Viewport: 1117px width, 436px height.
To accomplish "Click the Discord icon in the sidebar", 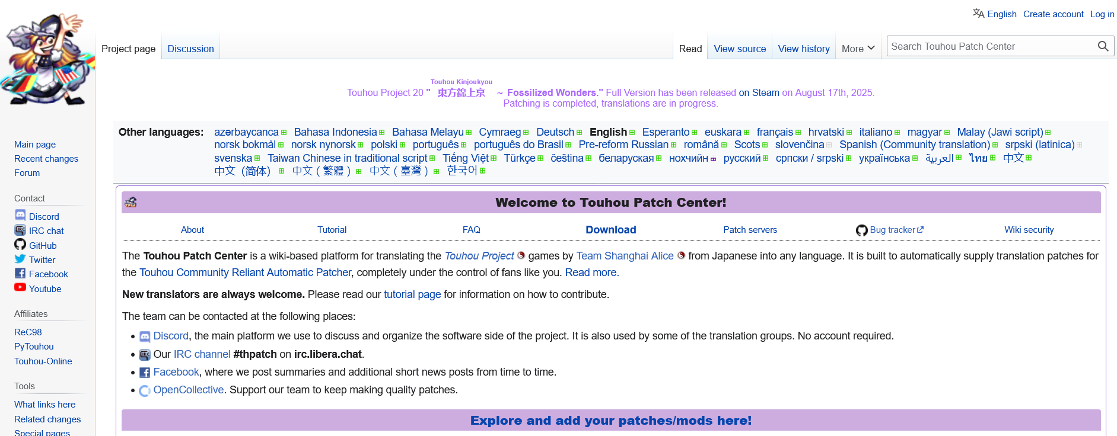I will tap(20, 216).
